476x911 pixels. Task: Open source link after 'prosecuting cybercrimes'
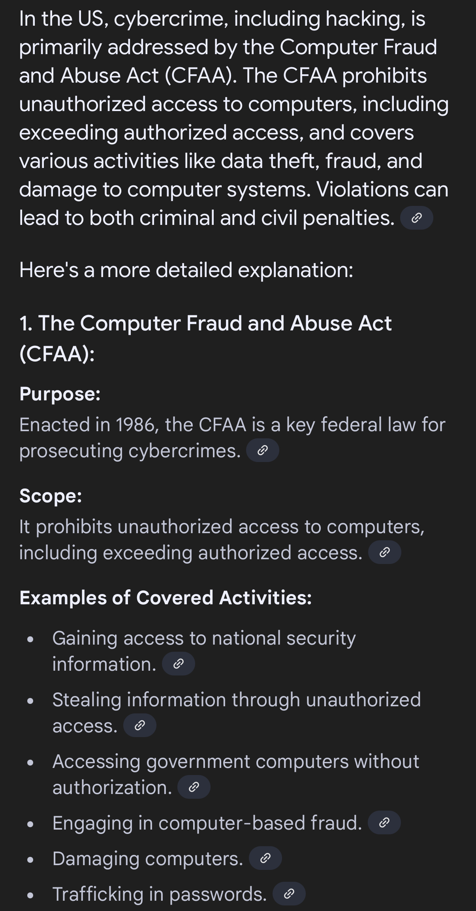tap(263, 450)
